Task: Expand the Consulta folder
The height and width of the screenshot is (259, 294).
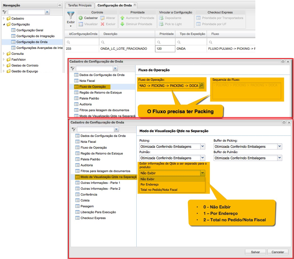Action: [4, 54]
